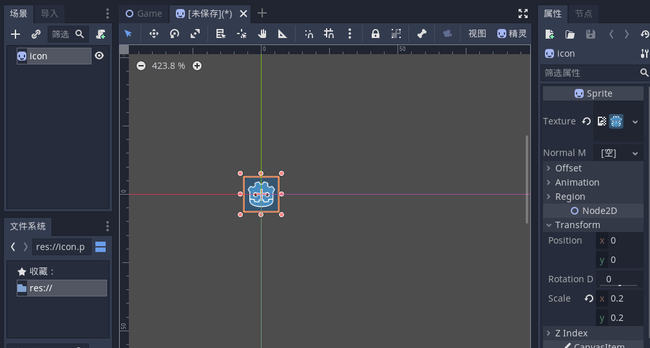Image resolution: width=650 pixels, height=348 pixels.
Task: Open filesystem dock three-dot options
Action: pyautogui.click(x=108, y=226)
